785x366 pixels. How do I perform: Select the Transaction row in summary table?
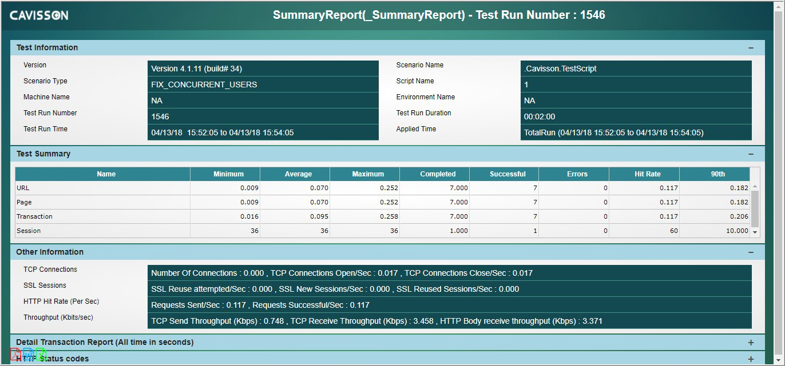coord(34,217)
